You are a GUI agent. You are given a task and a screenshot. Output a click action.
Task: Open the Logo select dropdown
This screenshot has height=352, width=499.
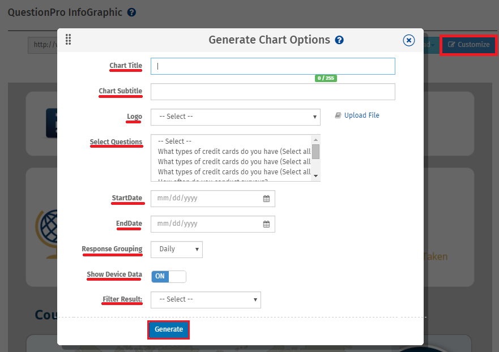[236, 117]
